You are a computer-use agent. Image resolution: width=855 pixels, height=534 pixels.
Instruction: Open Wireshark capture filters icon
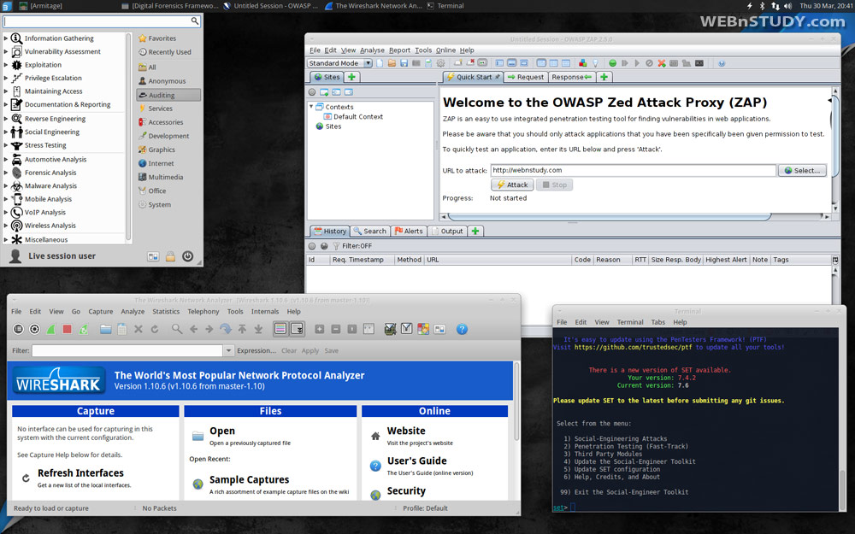click(391, 329)
